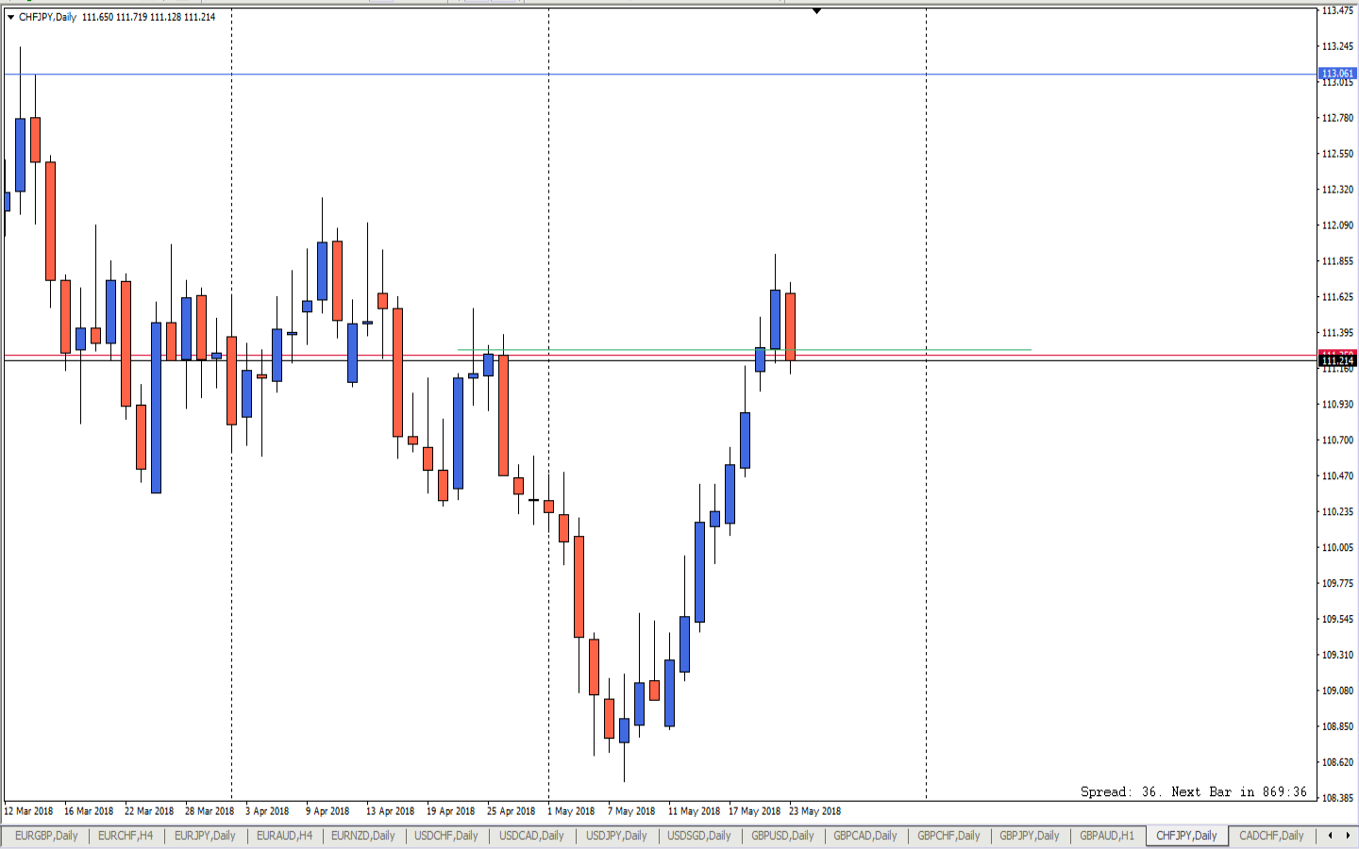Click the 1 May 2018 date label
The image size is (1359, 849).
tap(571, 811)
